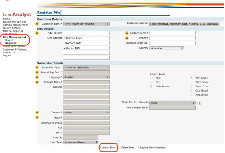Click the help question mark beside Mode For Red-Sample
Screen dimensions: 225x153
click(199, 103)
